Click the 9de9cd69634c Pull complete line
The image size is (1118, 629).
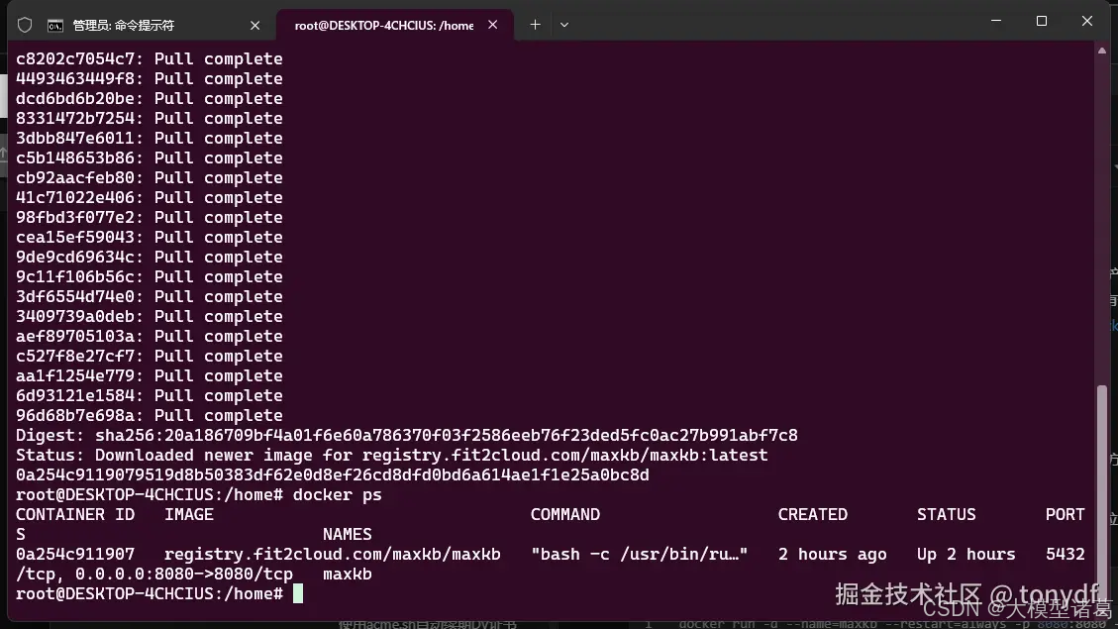tap(149, 257)
